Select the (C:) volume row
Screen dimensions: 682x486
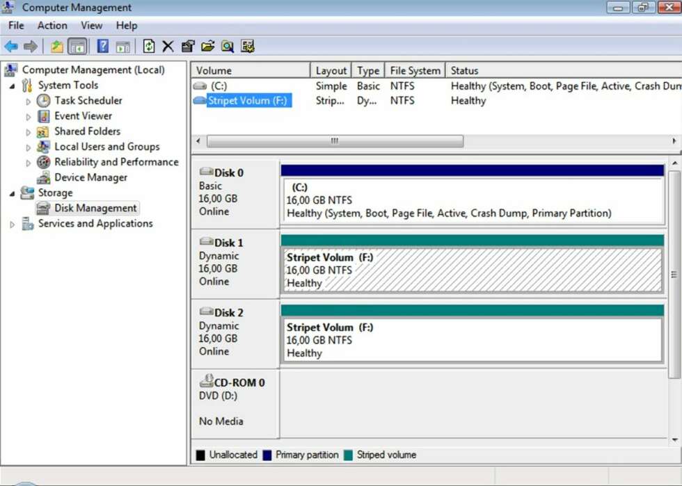pos(437,86)
